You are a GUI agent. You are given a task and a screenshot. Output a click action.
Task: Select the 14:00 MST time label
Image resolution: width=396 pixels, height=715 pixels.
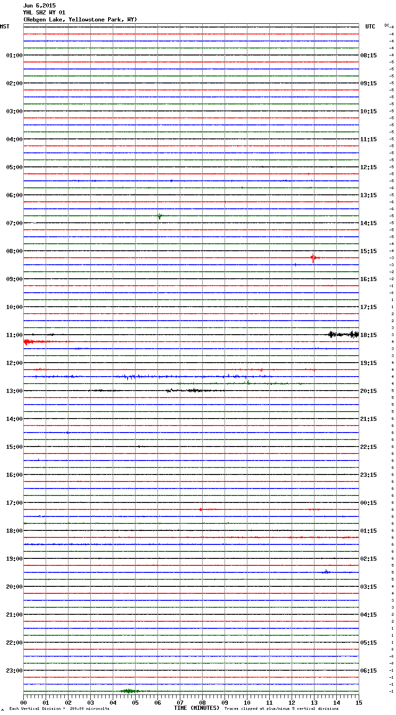[x=14, y=419]
